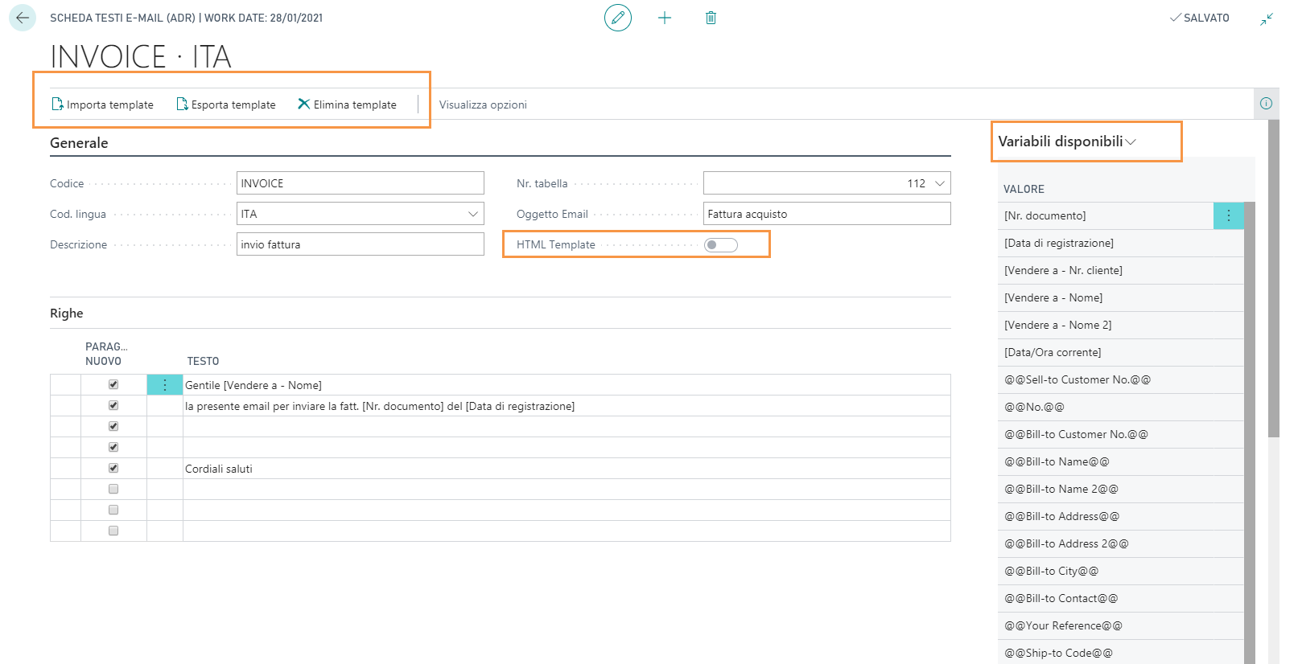The height and width of the screenshot is (664, 1298).
Task: Click Esporta template action
Action: tap(226, 105)
